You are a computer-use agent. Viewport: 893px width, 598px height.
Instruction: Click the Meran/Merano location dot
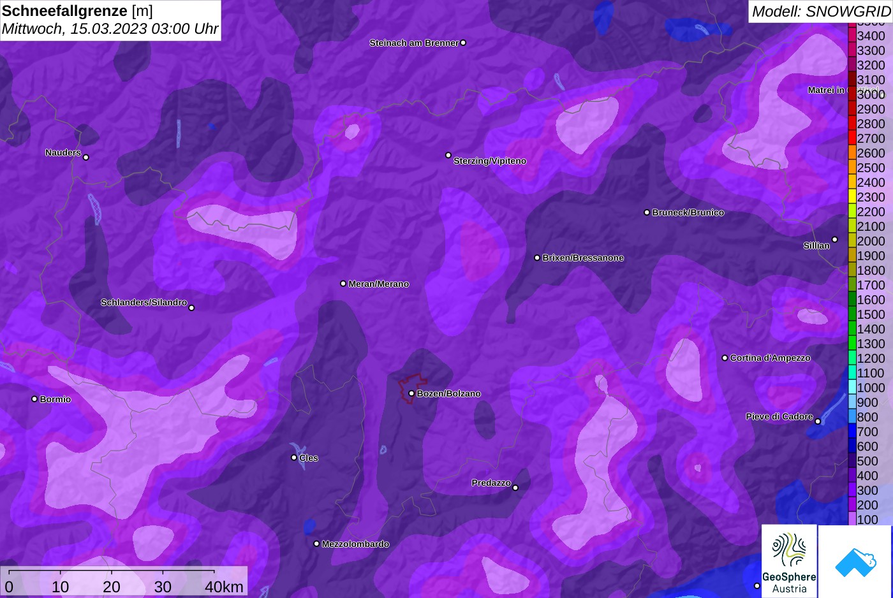[x=343, y=284]
